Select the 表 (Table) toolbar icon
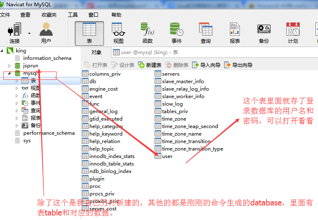Image resolution: width=318 pixels, height=220 pixels. pos(89,33)
